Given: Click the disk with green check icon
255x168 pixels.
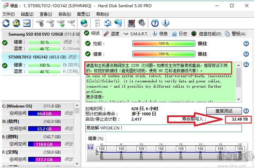Looking at the screenshot, I should pos(61,23).
